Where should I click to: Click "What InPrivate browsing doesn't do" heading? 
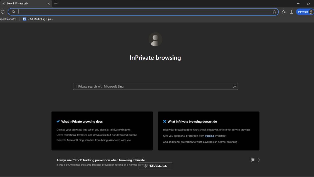(192, 121)
